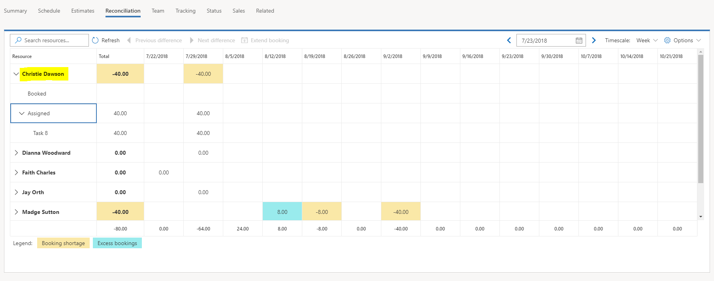
Task: Go to previous date period arrow
Action: [509, 40]
